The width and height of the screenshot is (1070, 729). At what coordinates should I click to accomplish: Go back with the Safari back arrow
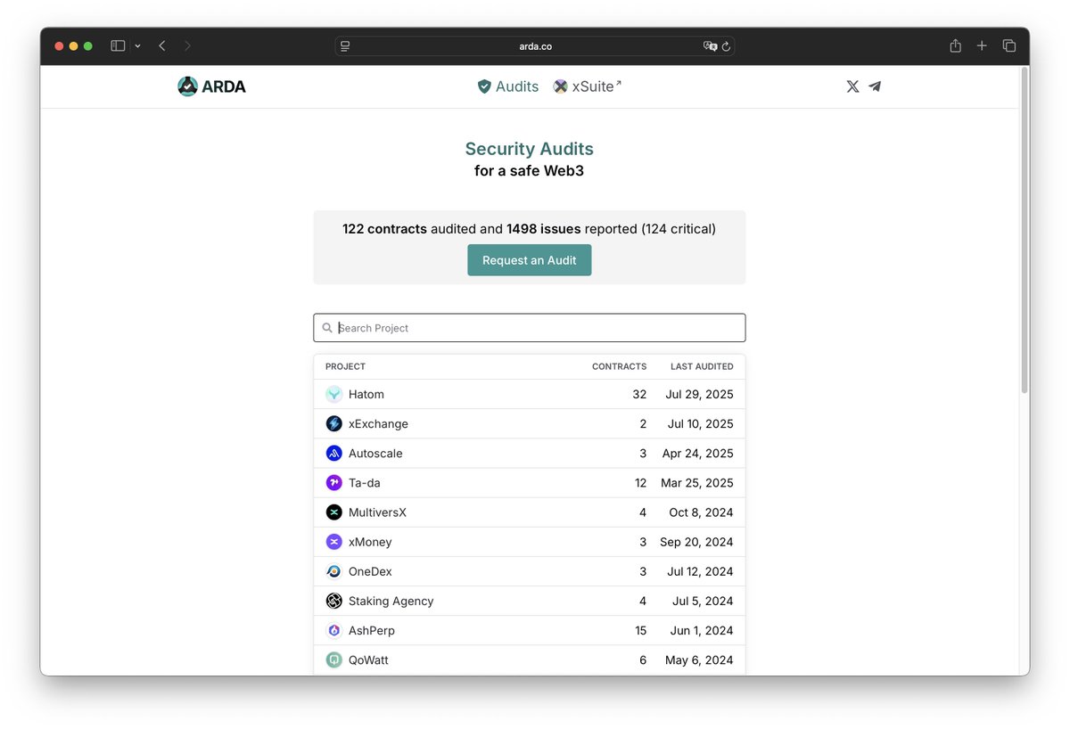162,45
